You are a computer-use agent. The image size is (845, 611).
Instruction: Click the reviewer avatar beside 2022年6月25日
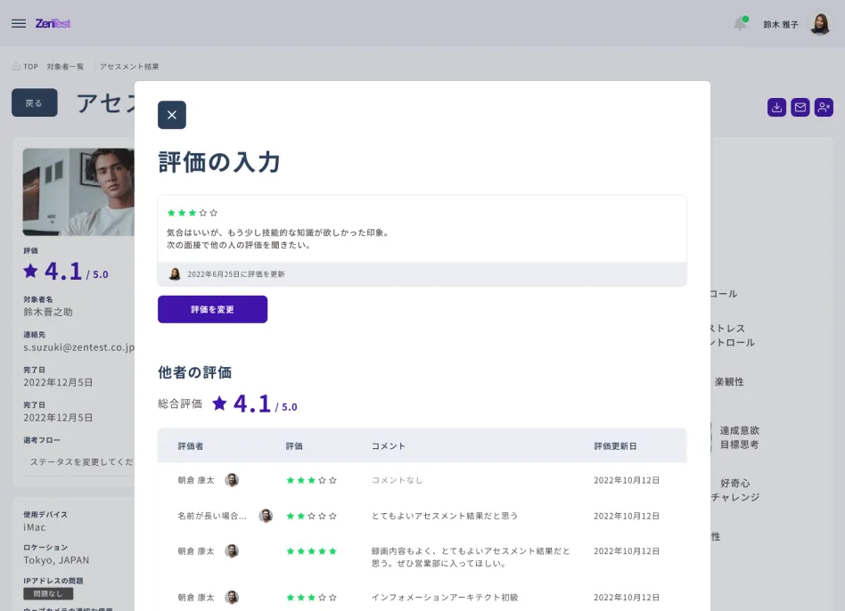click(x=175, y=274)
